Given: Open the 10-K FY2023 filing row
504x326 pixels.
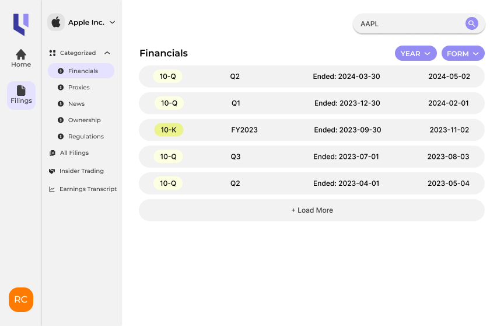Looking at the screenshot, I should [311, 130].
